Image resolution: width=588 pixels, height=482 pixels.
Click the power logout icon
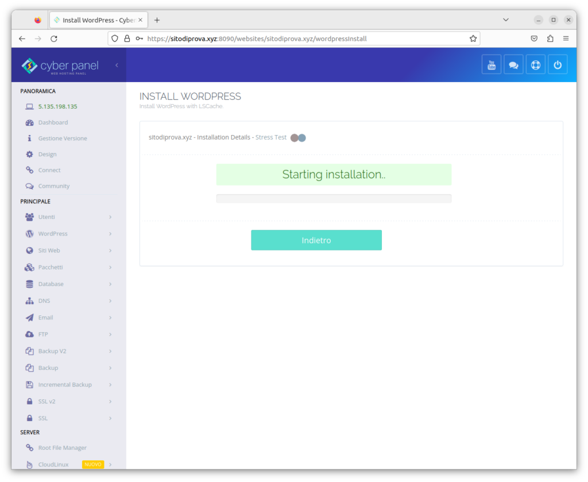(x=558, y=65)
